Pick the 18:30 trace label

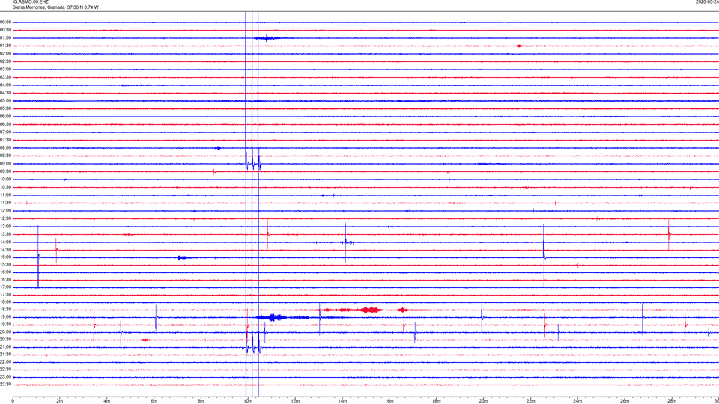(x=5, y=310)
